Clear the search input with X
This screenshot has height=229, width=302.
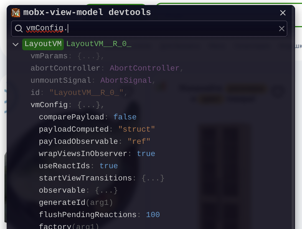(281, 29)
